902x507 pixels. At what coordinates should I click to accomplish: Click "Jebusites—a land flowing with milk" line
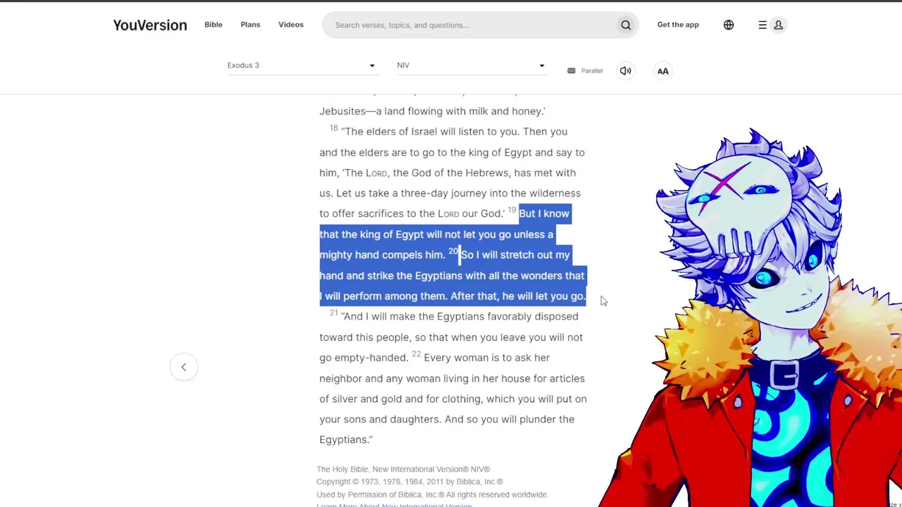point(432,111)
